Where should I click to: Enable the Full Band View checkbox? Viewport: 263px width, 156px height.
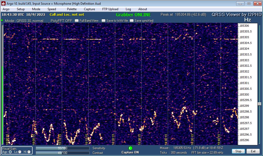click(77, 21)
